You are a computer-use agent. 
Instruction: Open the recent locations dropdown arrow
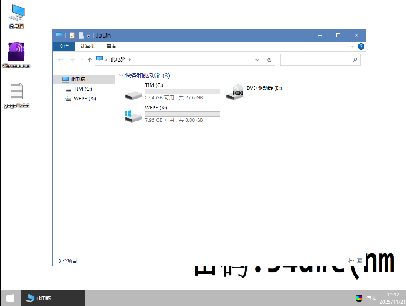pos(81,60)
